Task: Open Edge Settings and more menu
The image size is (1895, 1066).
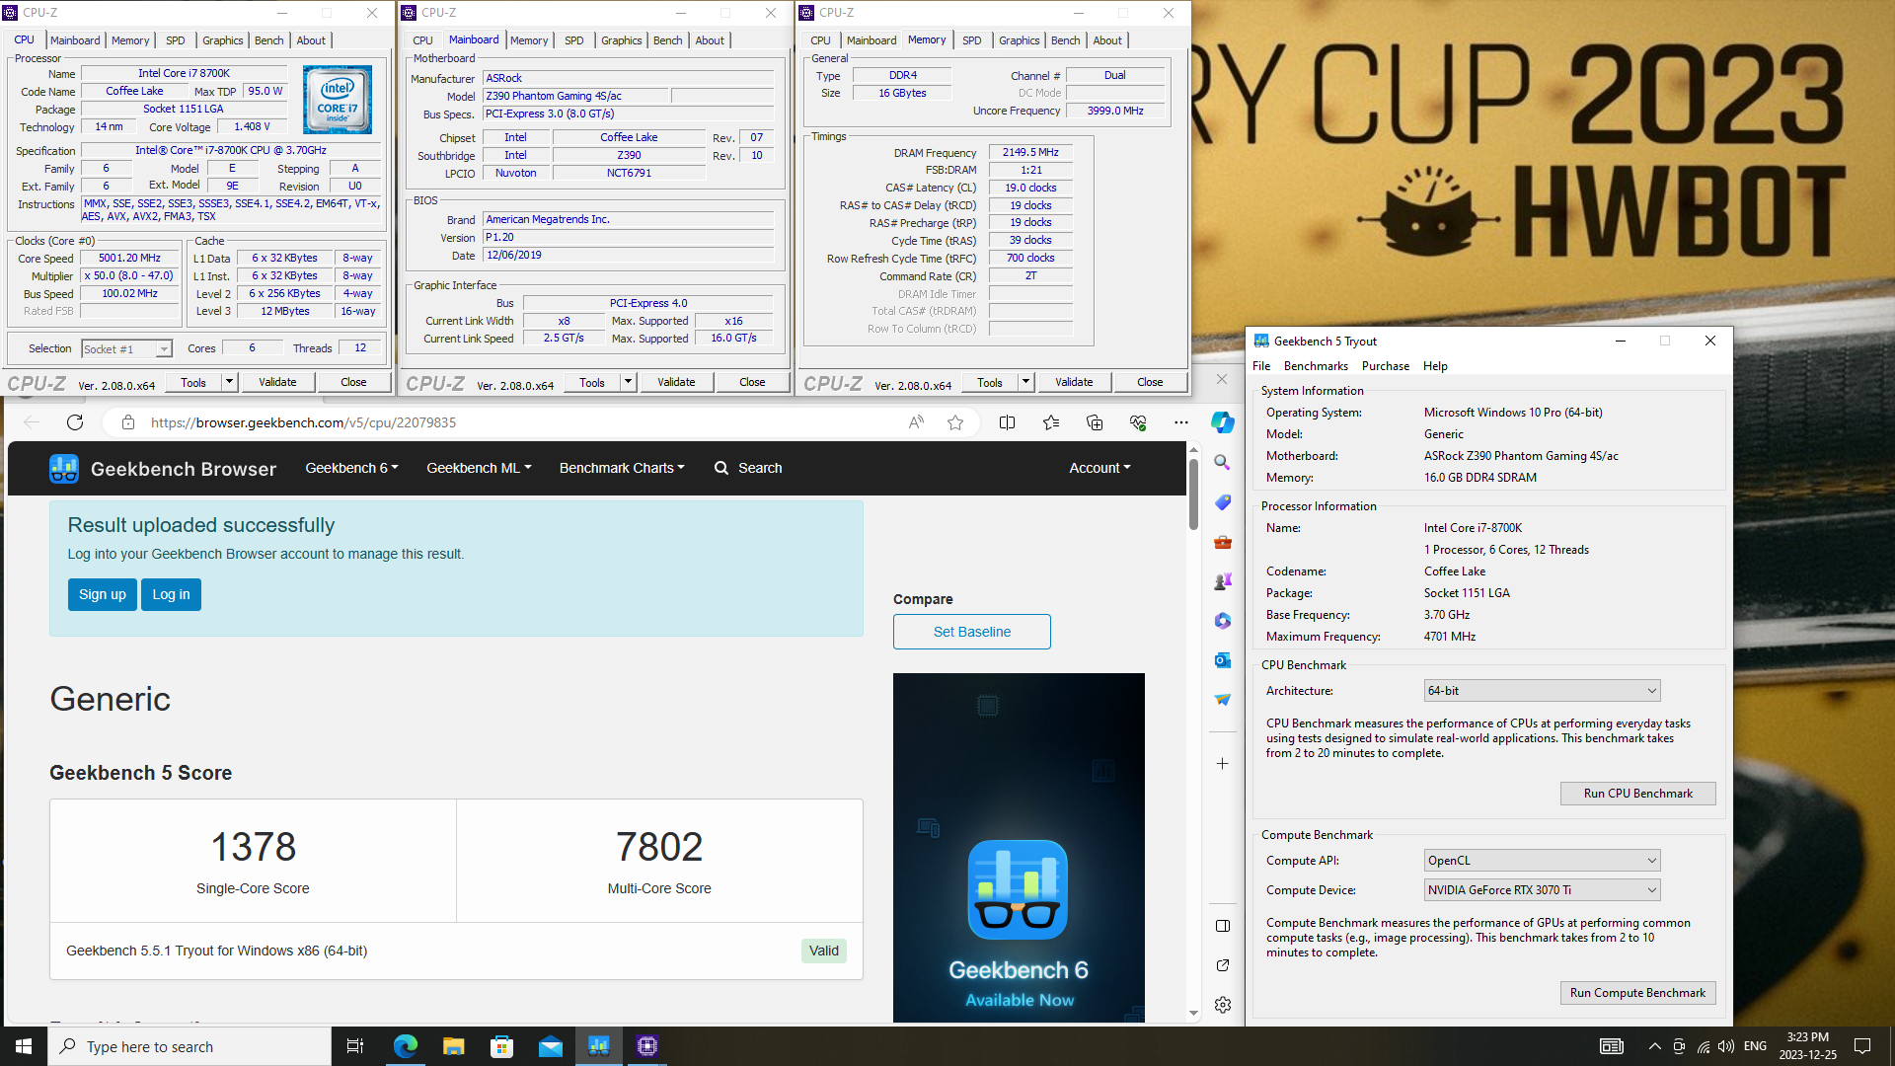Action: 1181,422
